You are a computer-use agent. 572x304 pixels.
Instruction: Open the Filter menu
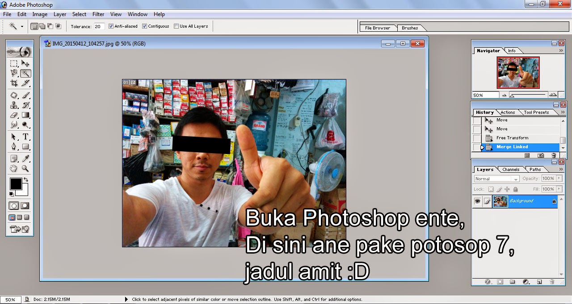[x=98, y=14]
